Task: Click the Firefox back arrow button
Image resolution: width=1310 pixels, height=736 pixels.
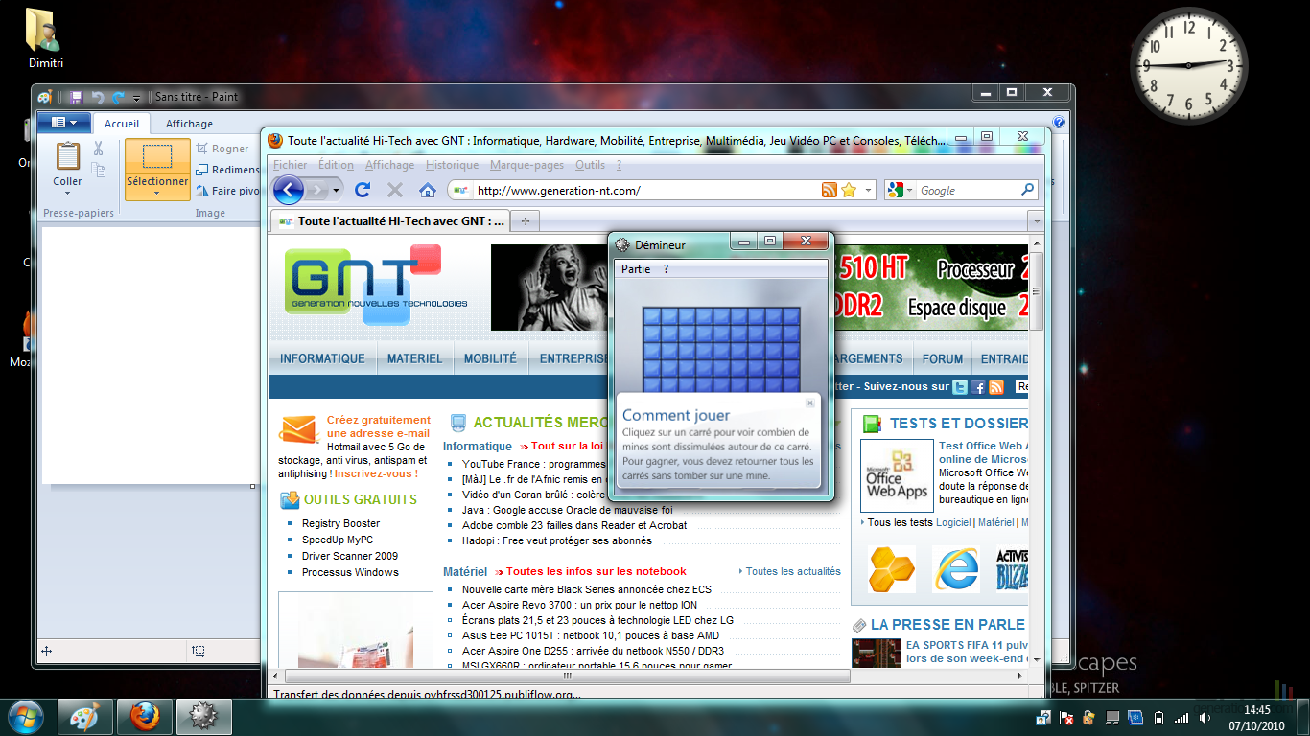Action: pyautogui.click(x=289, y=190)
